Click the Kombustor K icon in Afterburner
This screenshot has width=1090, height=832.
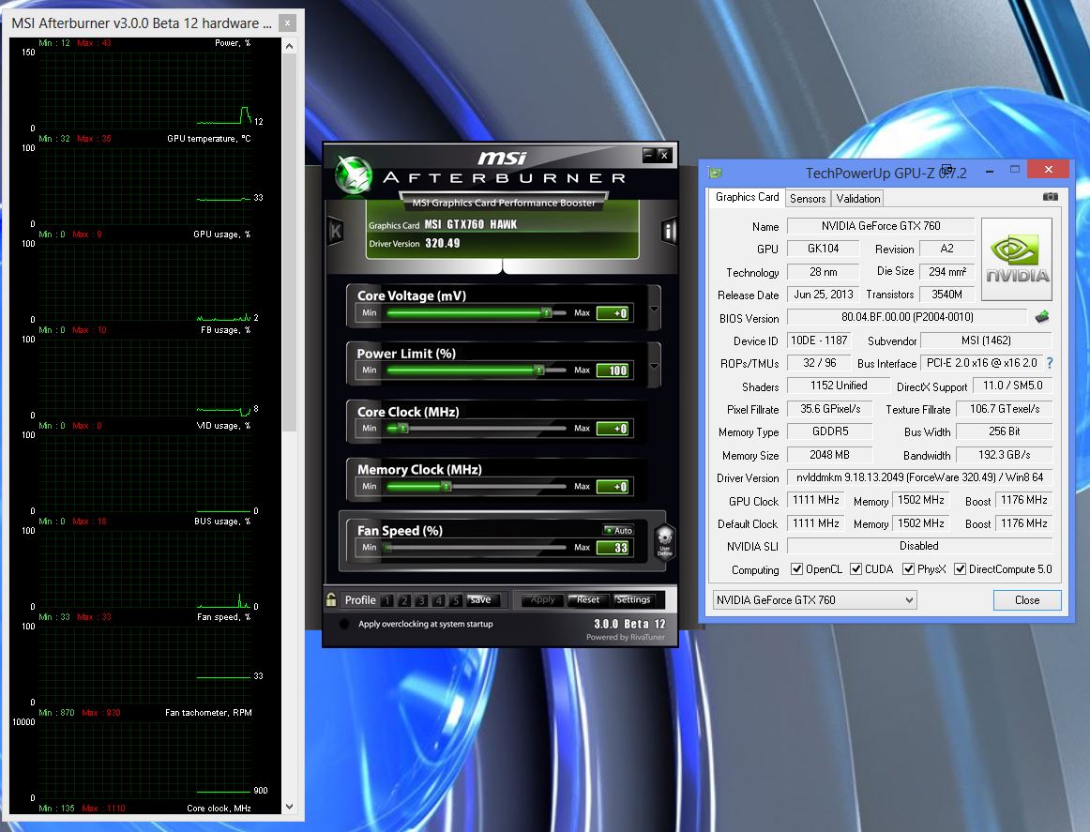335,231
